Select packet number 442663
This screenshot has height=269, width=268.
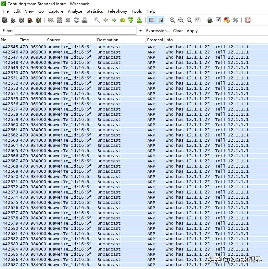tap(134, 140)
